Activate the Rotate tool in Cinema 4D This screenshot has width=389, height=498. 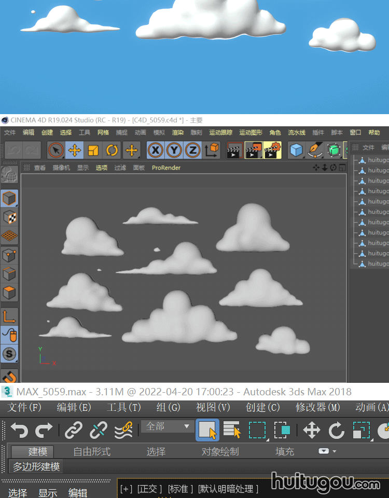(x=112, y=150)
